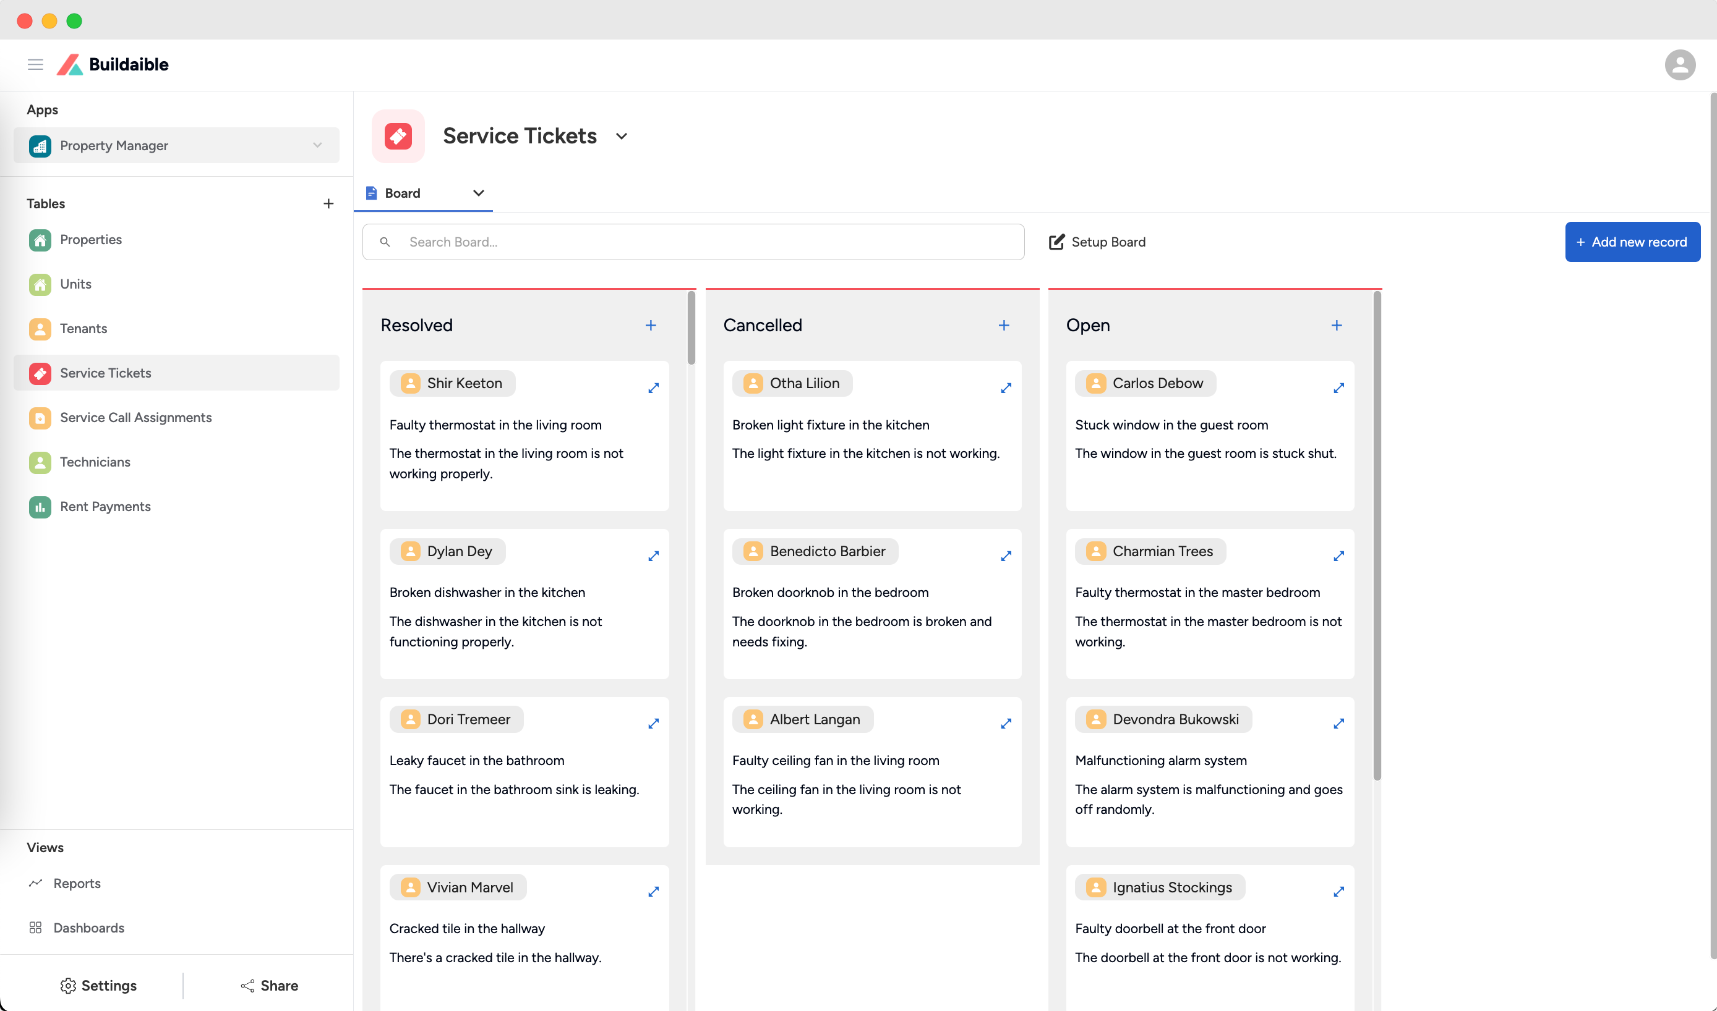Click Add new record button
Viewport: 1717px width, 1011px height.
coord(1632,242)
